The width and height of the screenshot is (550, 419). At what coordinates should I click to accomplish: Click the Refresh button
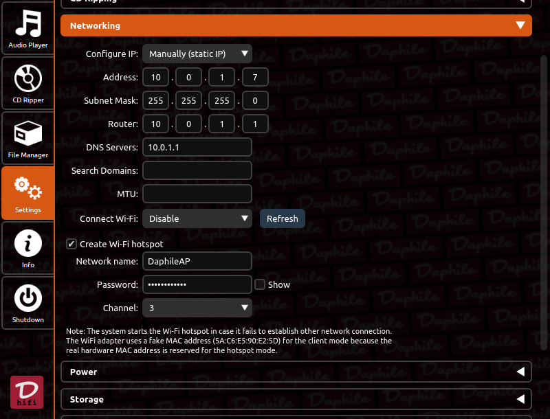coord(283,218)
